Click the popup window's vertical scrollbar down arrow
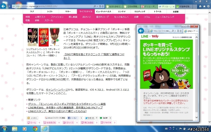This screenshot has width=211, height=132. click(196, 117)
